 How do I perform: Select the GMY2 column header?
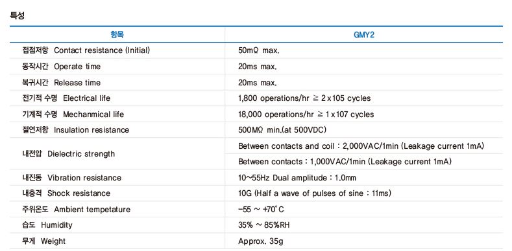[364, 35]
